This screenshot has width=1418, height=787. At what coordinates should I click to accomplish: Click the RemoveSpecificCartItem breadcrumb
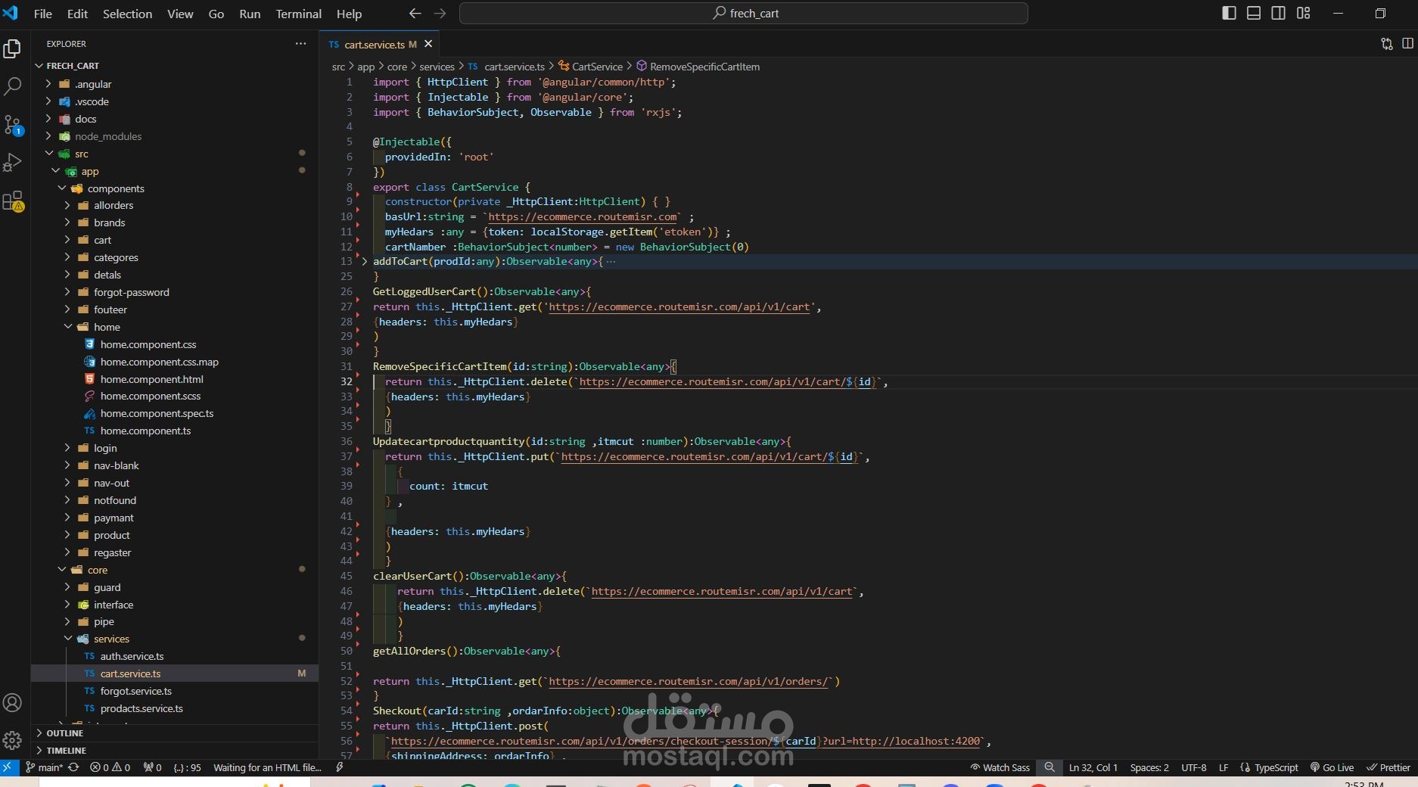pos(698,67)
